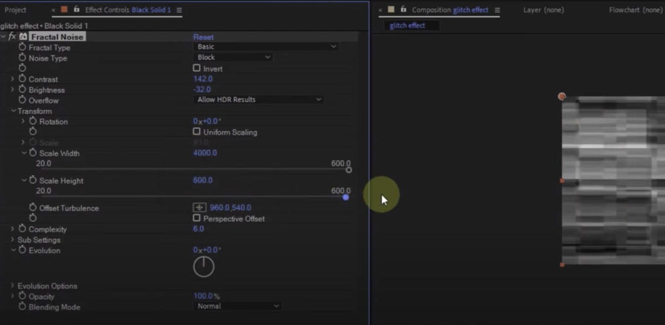This screenshot has width=665, height=325.
Task: Click the Blending Mode stopwatch
Action: click(x=22, y=306)
